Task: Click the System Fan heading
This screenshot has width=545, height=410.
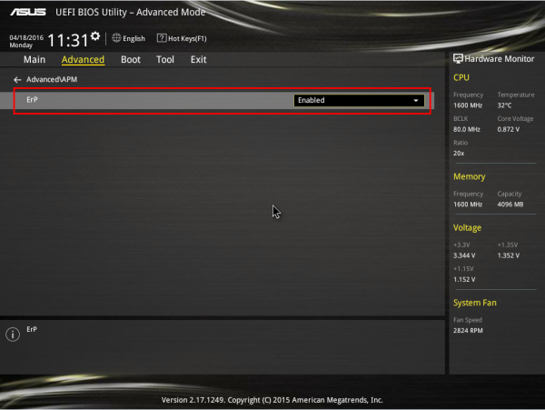Action: point(475,303)
